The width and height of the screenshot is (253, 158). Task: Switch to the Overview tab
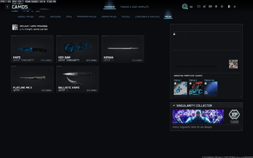[110, 7]
